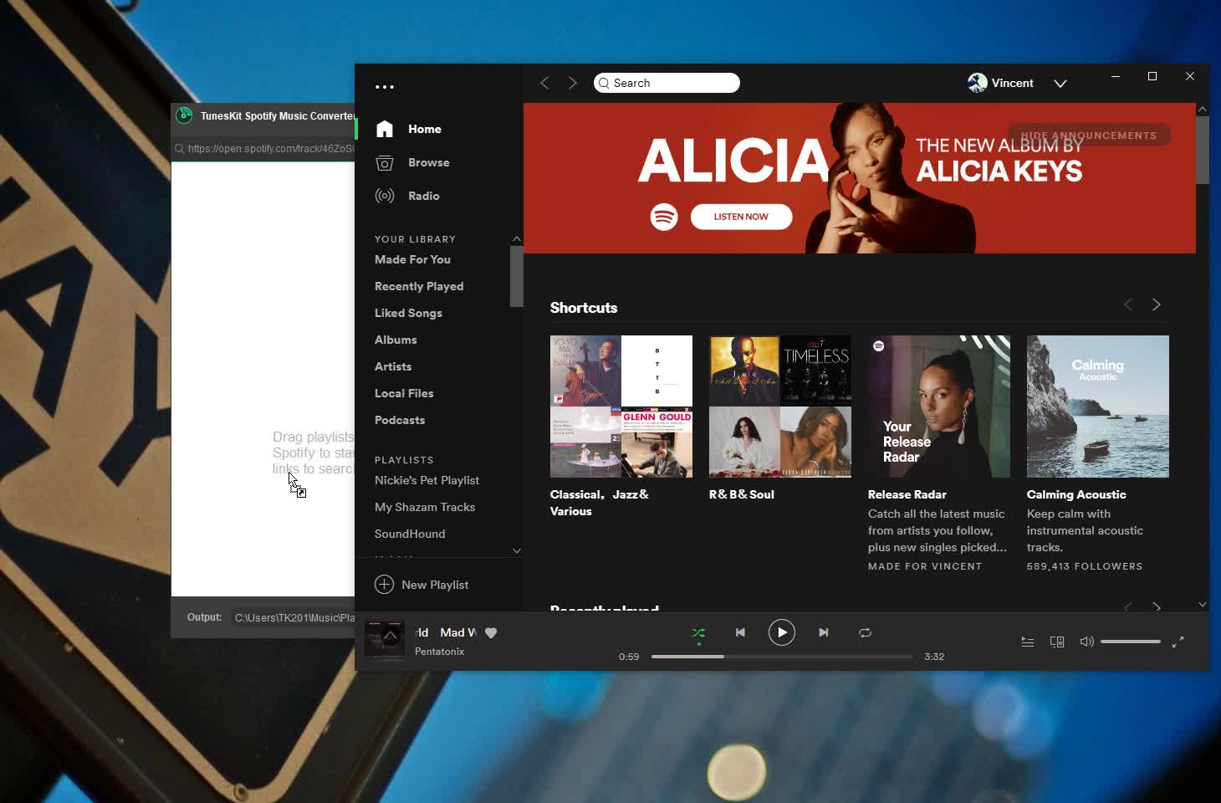Click Hide Announcements button
1221x803 pixels.
[x=1089, y=136]
